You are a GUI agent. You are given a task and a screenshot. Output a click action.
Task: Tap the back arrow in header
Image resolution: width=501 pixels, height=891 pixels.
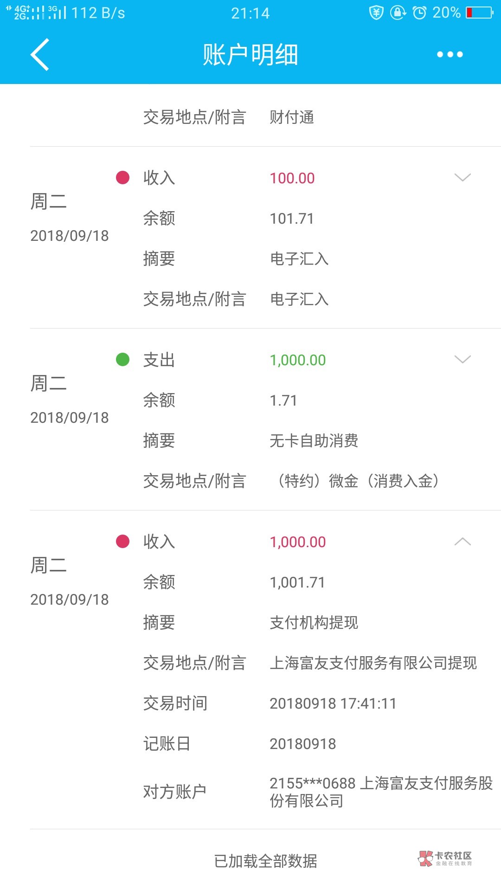pos(40,55)
